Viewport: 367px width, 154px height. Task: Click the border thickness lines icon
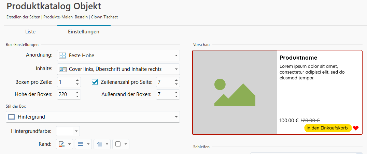click(x=81, y=144)
